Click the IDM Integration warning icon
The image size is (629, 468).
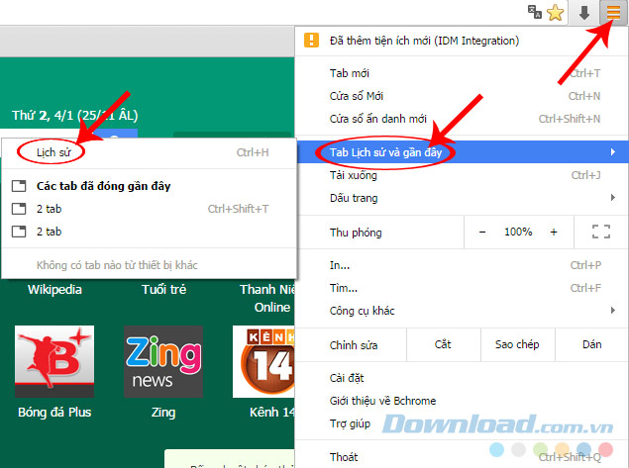[x=311, y=40]
